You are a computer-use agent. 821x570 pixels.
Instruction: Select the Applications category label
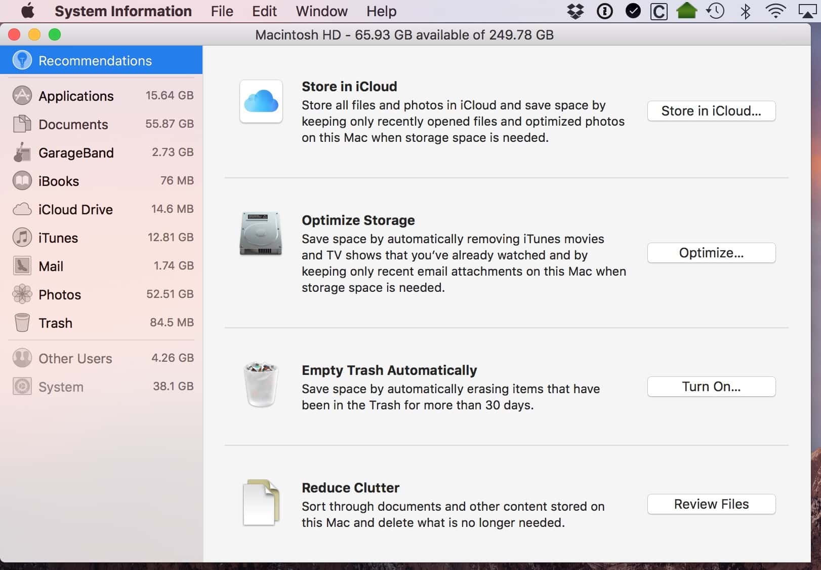[x=76, y=96]
